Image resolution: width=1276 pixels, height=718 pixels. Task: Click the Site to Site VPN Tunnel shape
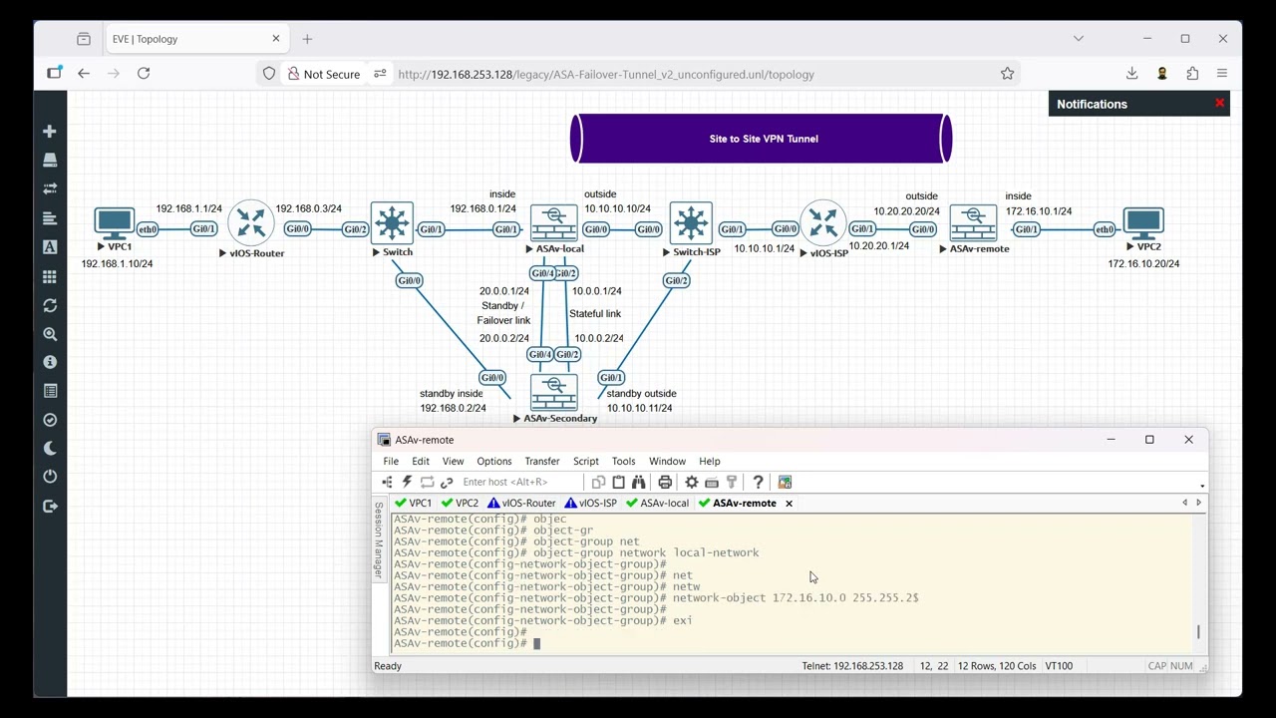click(x=762, y=139)
